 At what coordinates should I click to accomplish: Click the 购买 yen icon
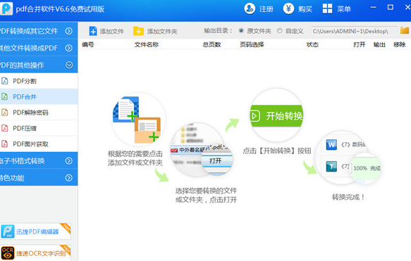coord(288,8)
